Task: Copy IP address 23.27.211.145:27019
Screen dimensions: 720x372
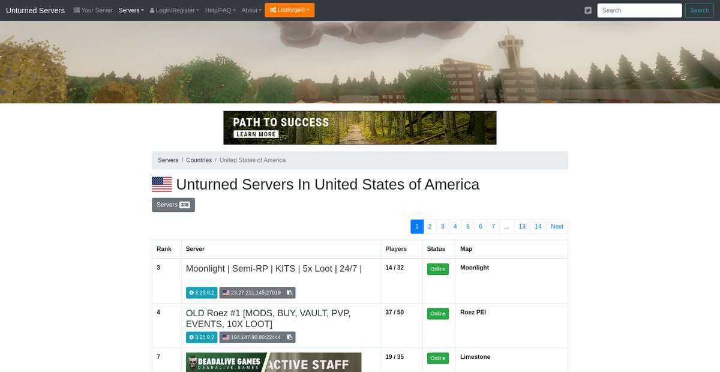Action: [289, 293]
